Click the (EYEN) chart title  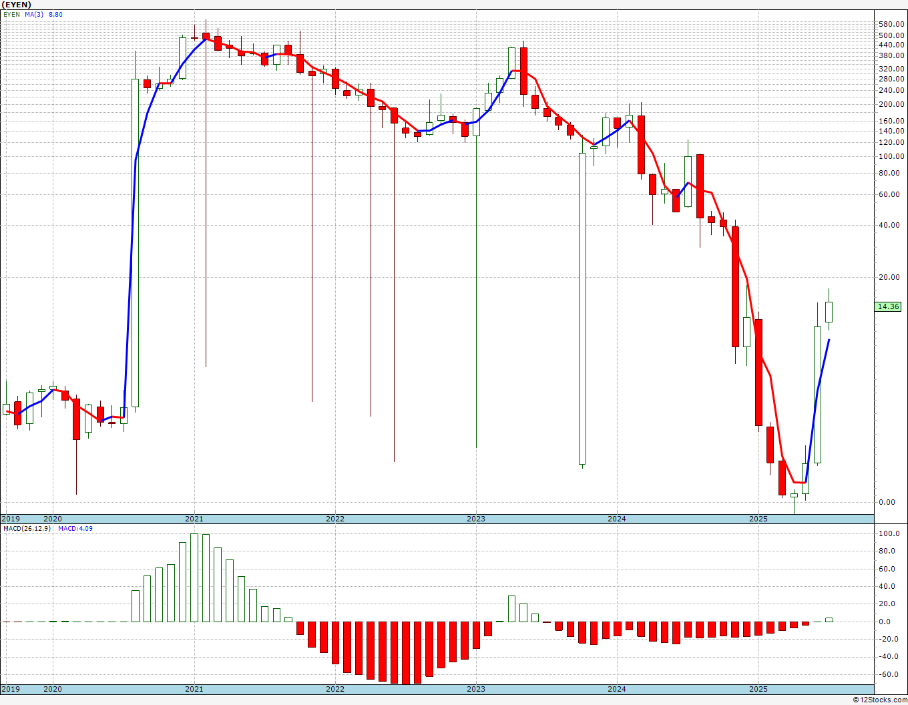16,5
